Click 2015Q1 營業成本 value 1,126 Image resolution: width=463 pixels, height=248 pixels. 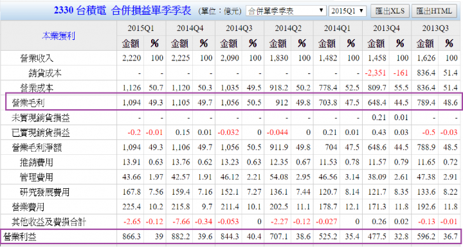[x=131, y=88]
